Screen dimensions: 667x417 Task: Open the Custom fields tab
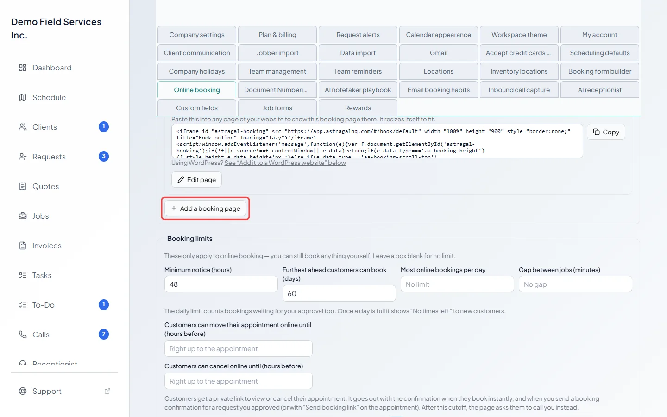[x=197, y=108]
